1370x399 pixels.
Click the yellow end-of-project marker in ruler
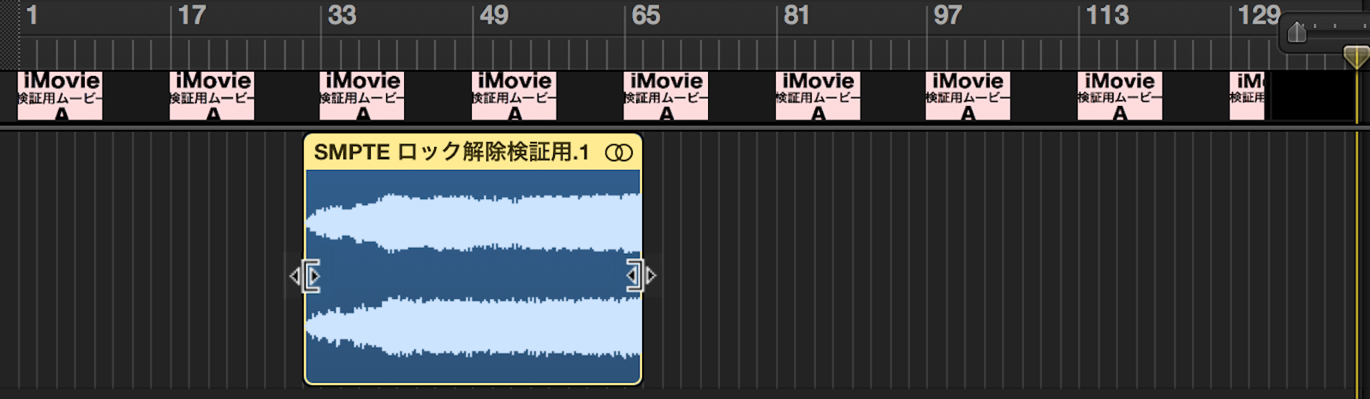point(1355,57)
